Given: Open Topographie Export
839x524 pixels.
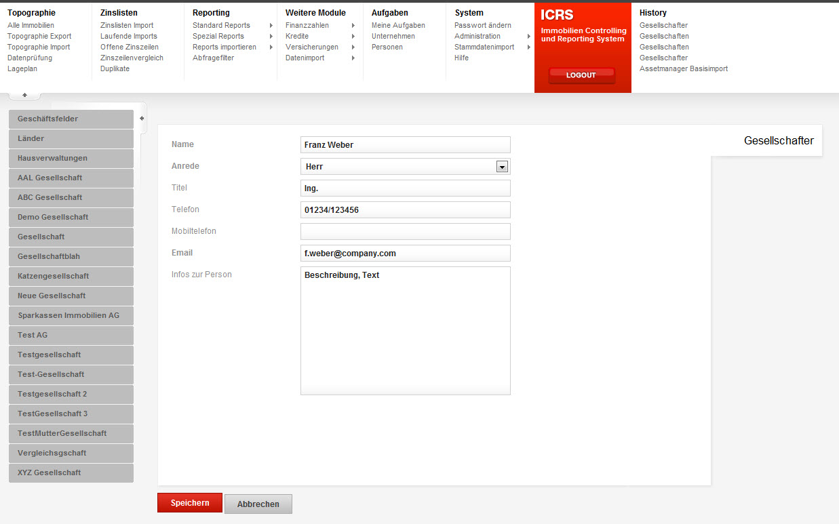Looking at the screenshot, I should point(39,36).
